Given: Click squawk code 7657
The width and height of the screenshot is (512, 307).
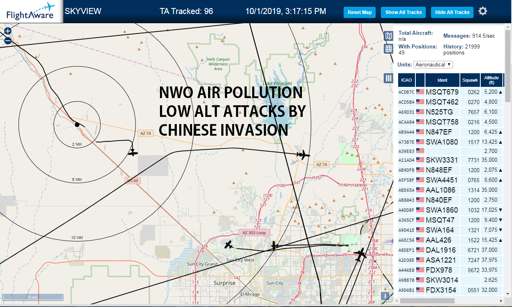Looking at the screenshot, I should 473,112.
